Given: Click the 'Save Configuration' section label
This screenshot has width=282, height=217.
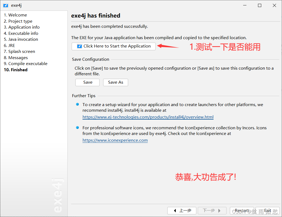Looking at the screenshot, I should point(91,59).
